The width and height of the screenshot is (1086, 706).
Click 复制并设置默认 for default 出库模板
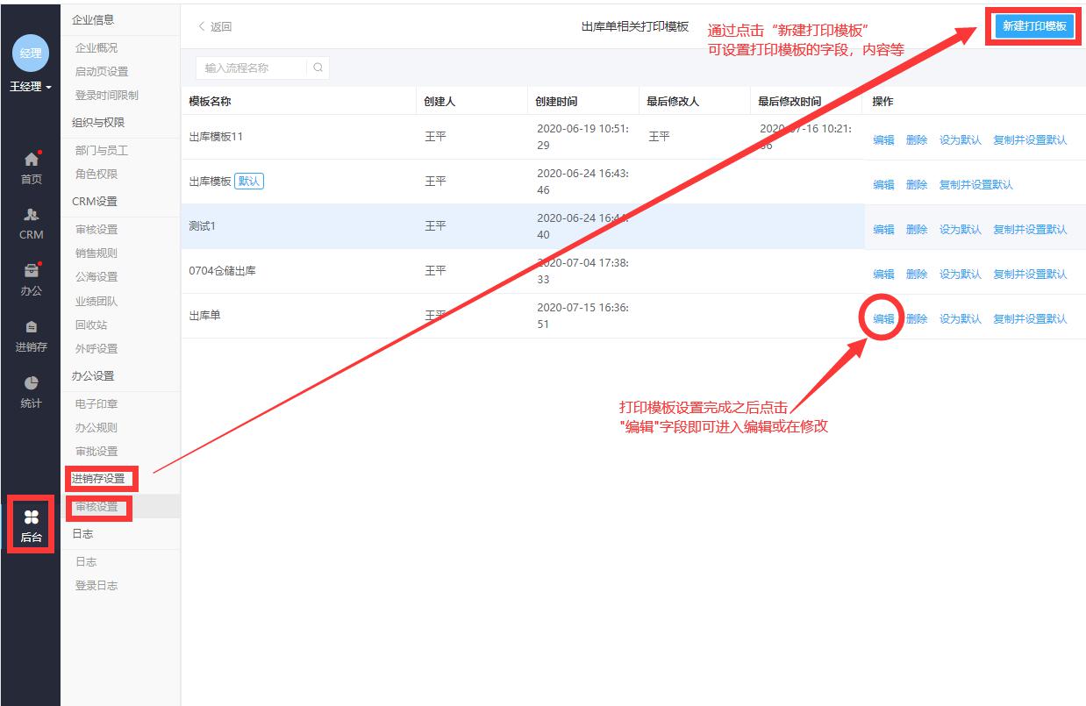click(x=976, y=185)
